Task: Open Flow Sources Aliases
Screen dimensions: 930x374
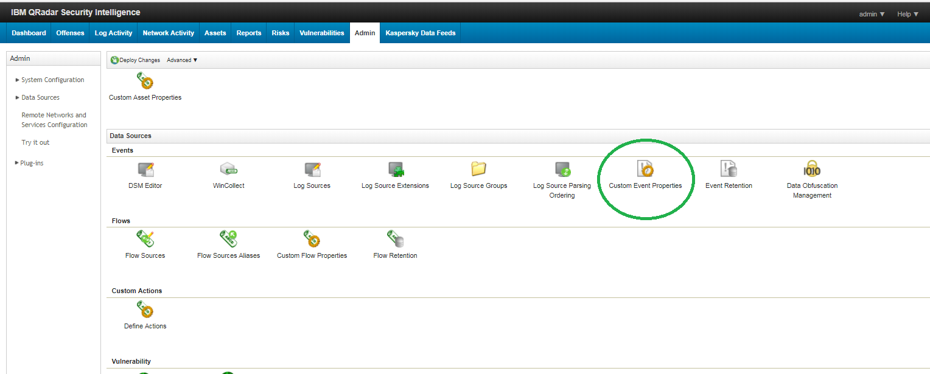Action: (x=228, y=239)
